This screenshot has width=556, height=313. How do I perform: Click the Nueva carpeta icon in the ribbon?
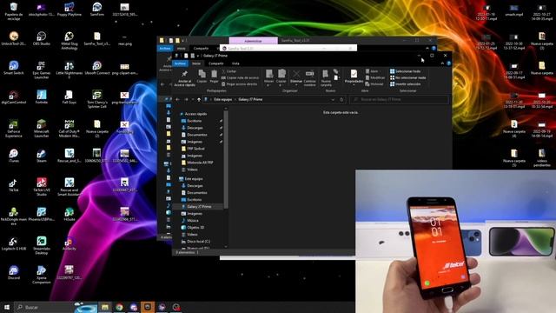326,77
